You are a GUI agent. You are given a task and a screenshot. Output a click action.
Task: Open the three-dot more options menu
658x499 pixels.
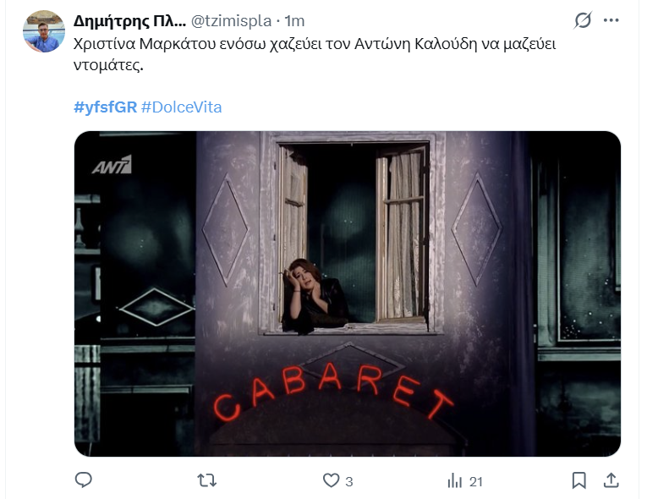click(611, 20)
